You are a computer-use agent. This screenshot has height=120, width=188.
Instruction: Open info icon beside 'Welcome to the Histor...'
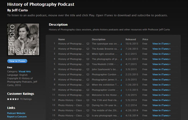121,95
